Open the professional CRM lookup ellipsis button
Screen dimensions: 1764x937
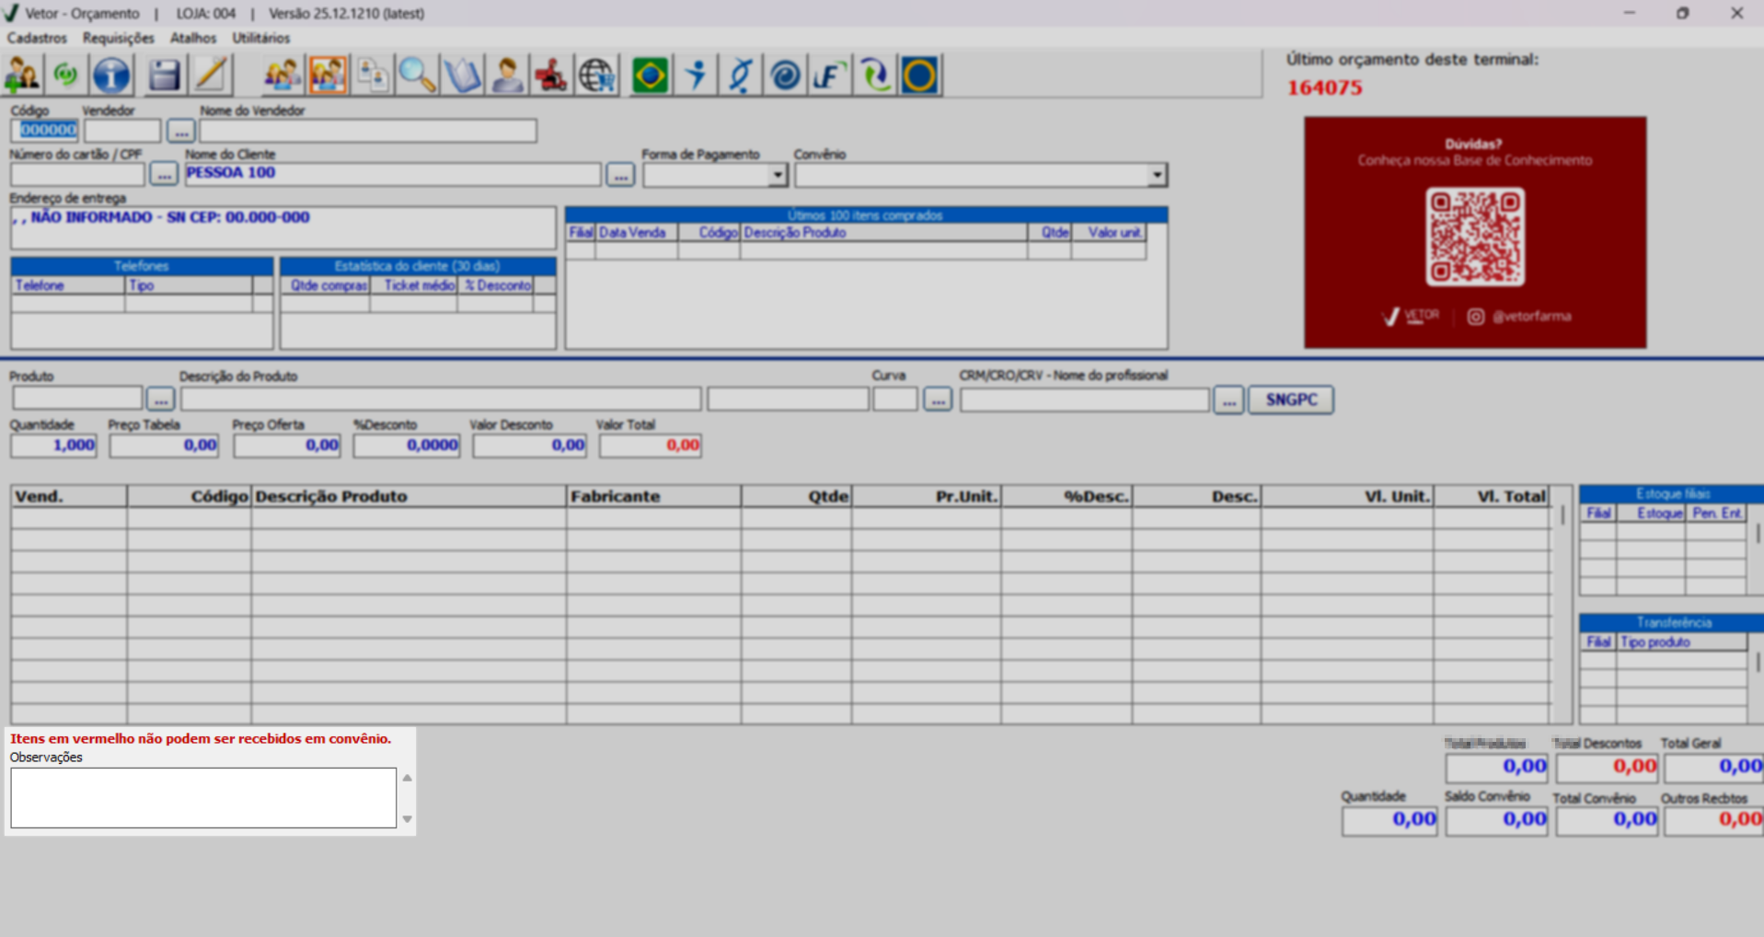(1229, 399)
